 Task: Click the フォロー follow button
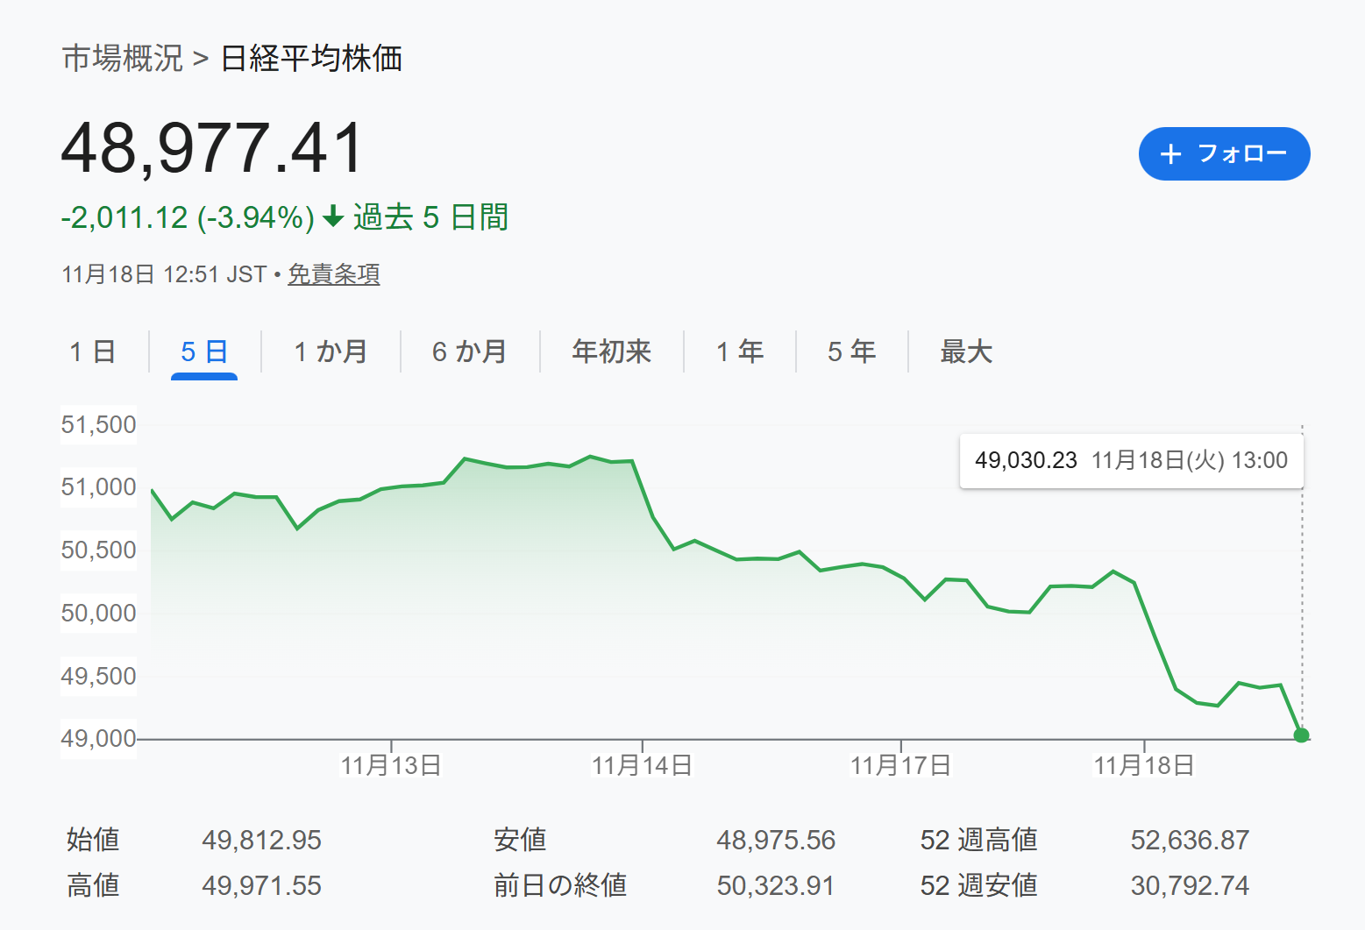tap(1224, 154)
